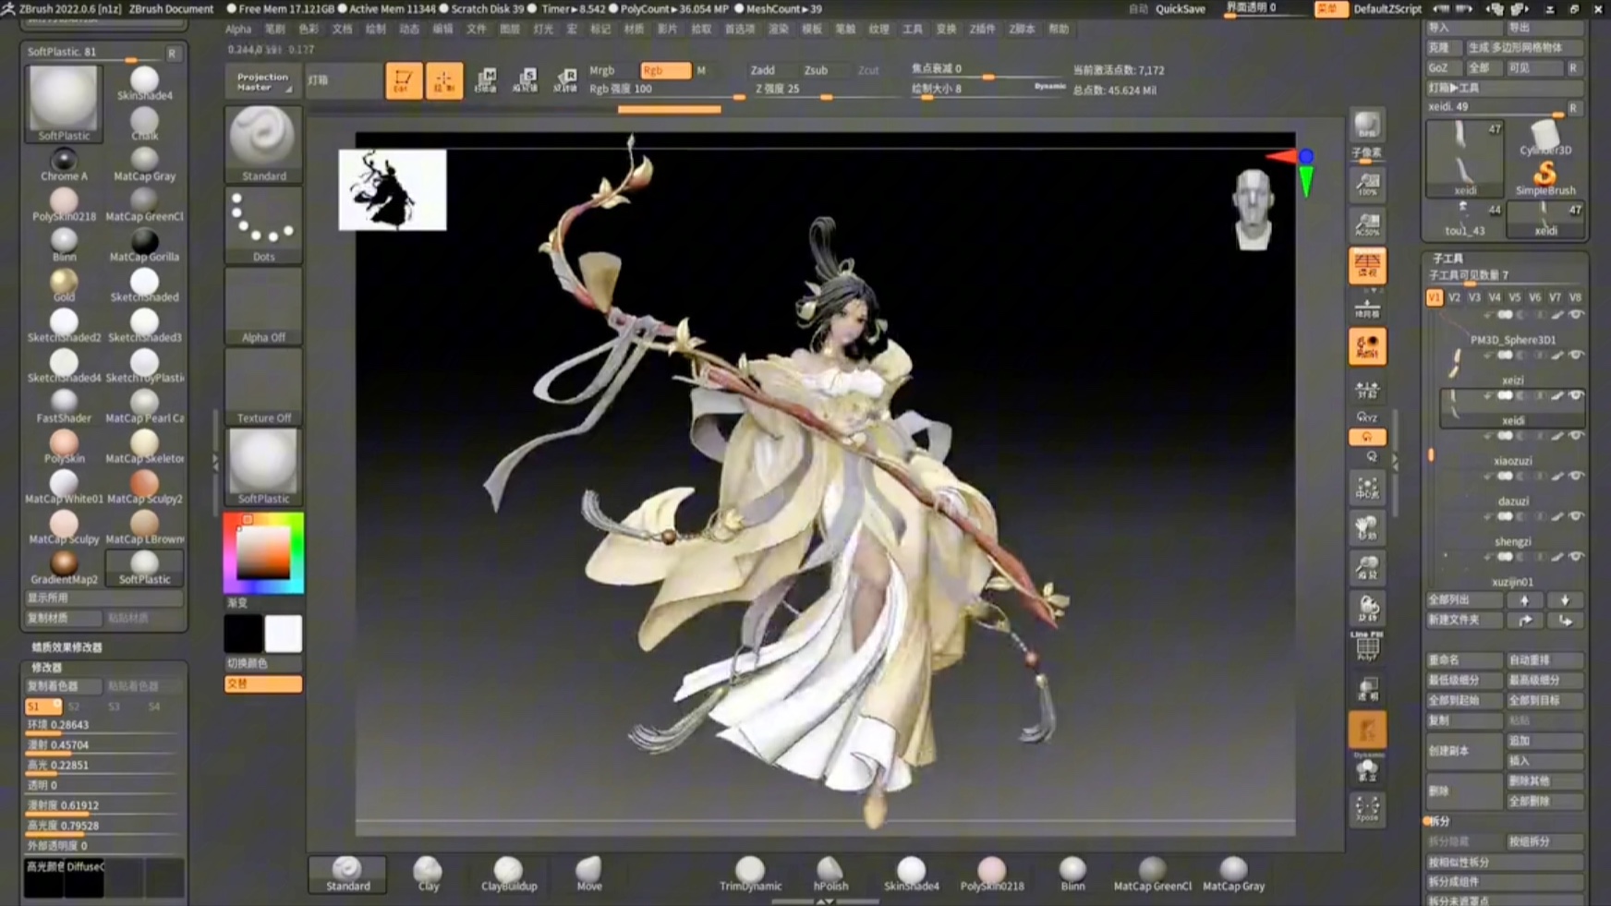Click the BPR render icon
This screenshot has width=1611, height=906.
click(1367, 125)
